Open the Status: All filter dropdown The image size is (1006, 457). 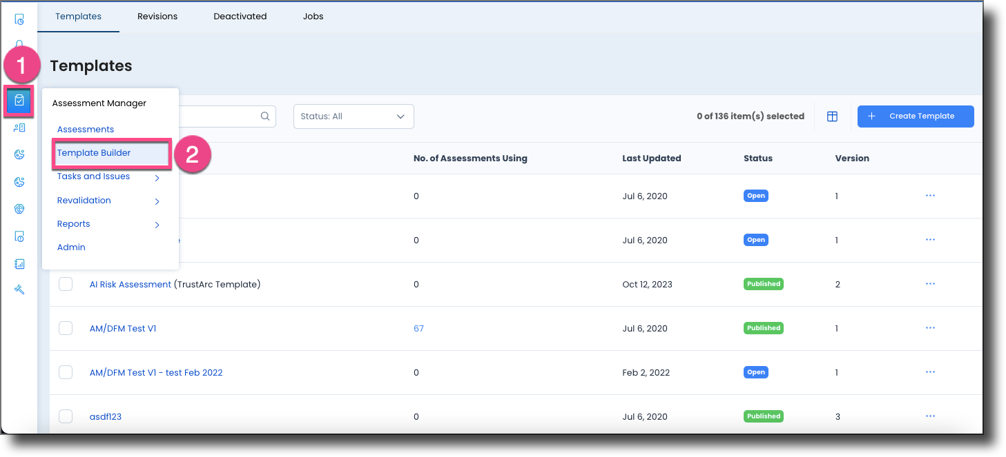click(x=353, y=116)
